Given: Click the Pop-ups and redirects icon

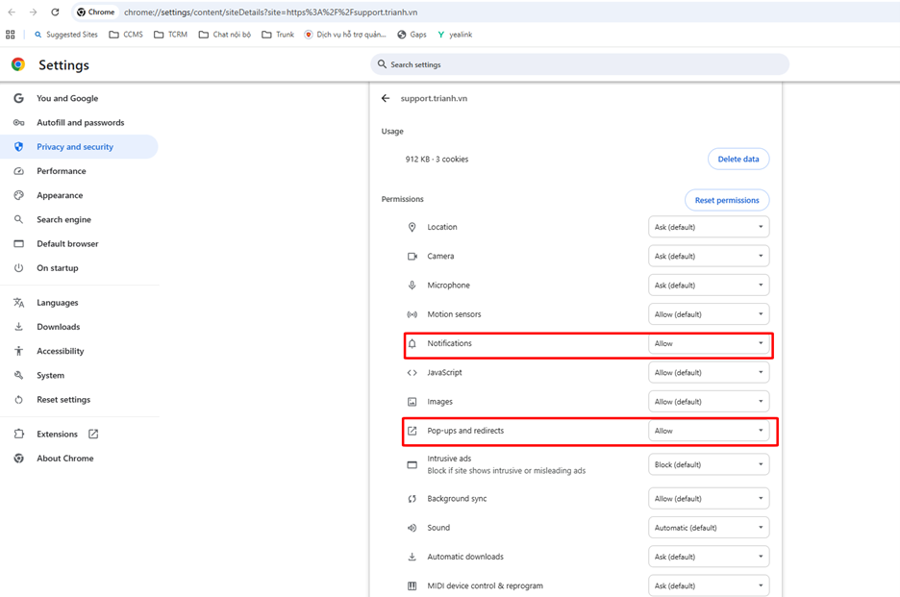Looking at the screenshot, I should (x=412, y=431).
